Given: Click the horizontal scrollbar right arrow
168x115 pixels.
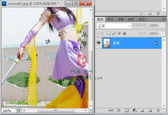Looking at the screenshot, I should pyautogui.click(x=86, y=110).
